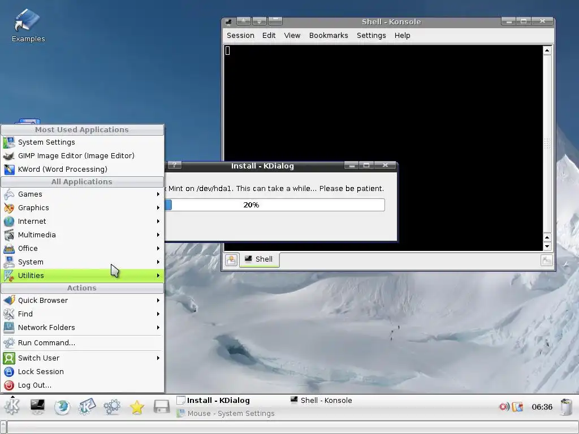Choose Log Out... from the menu
Screen dimensions: 579x434
click(x=82, y=385)
